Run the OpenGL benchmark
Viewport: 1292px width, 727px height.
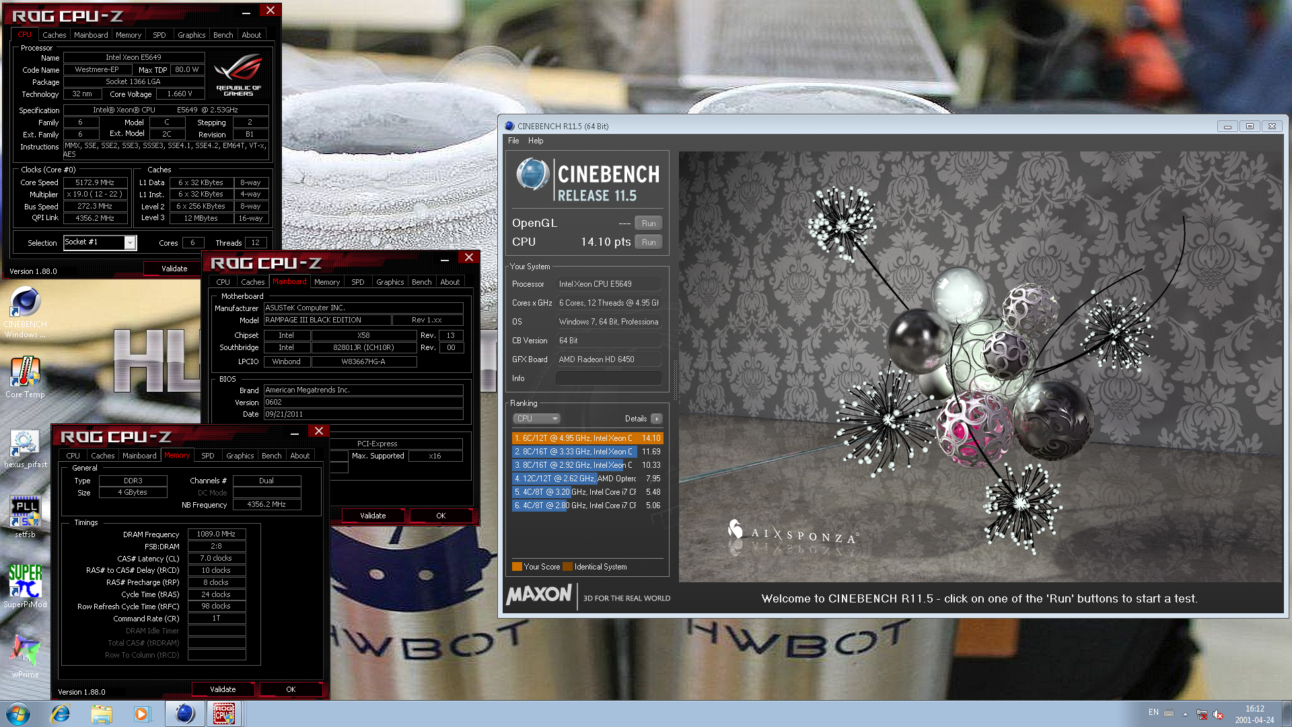pyautogui.click(x=649, y=223)
